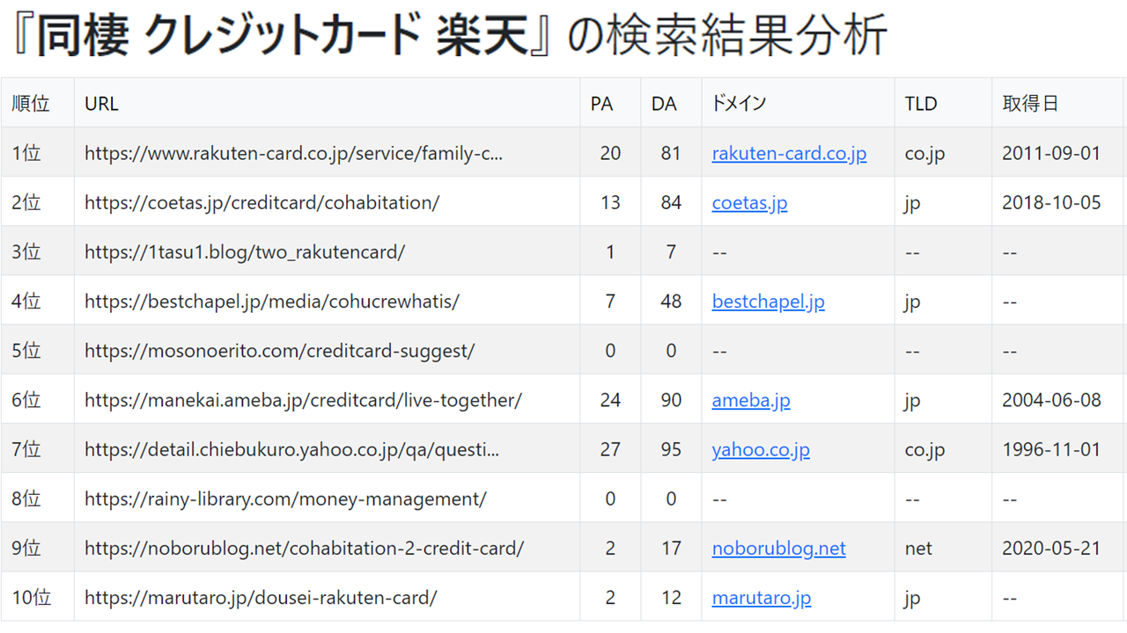Select the manekai.ameba.jp URL cell
The width and height of the screenshot is (1127, 633).
pos(327,400)
